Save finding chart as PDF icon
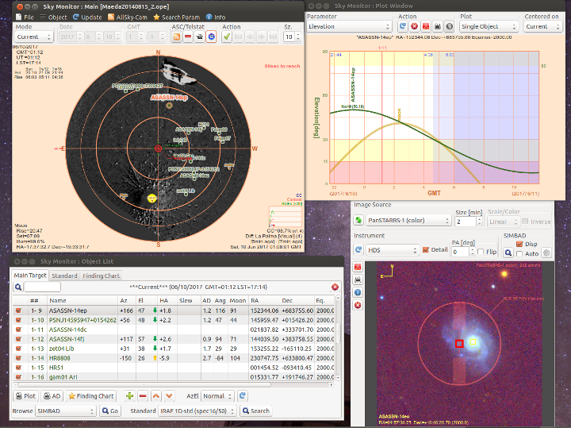571x428 pixels. (x=358, y=267)
